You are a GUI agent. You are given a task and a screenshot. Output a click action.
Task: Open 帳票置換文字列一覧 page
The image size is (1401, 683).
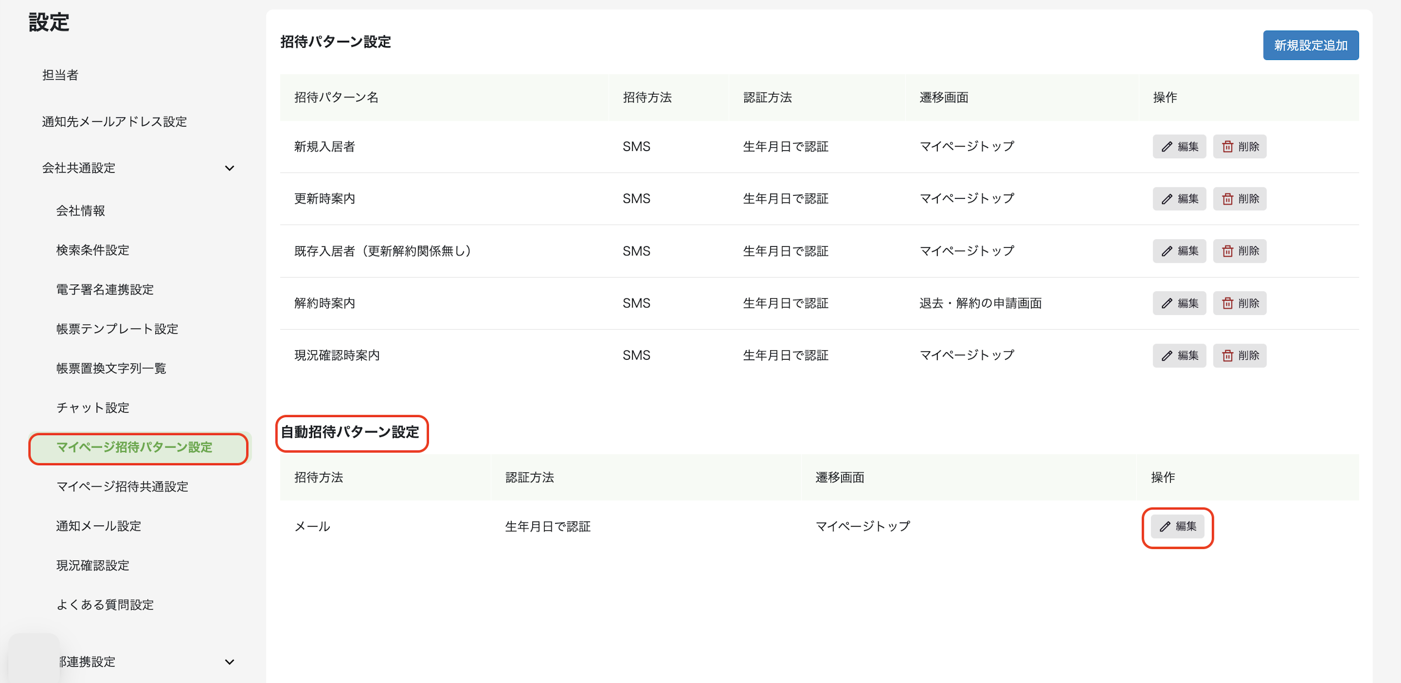112,368
